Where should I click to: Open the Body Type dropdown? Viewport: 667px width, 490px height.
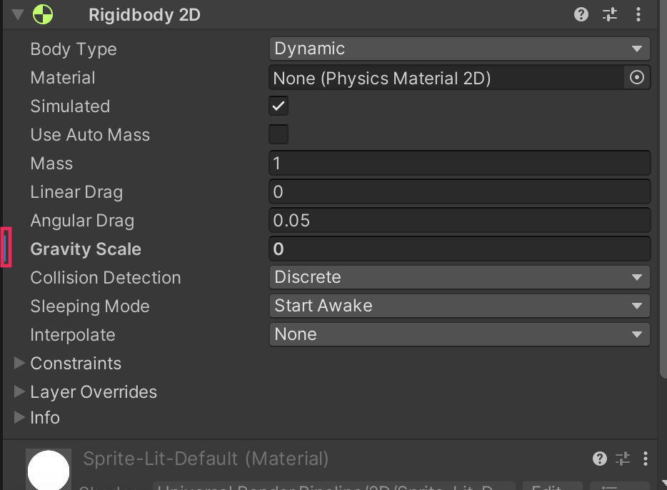pos(459,49)
